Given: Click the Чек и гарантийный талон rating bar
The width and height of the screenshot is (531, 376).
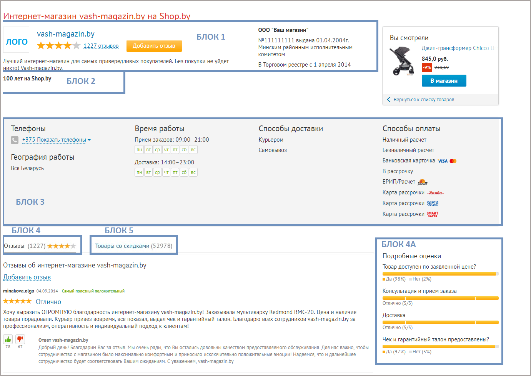Looking at the screenshot, I should click(x=440, y=347).
